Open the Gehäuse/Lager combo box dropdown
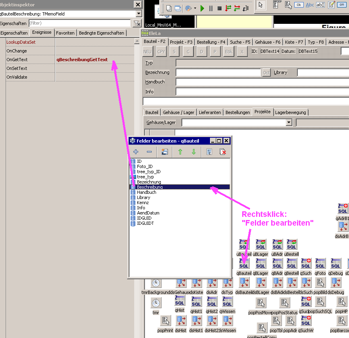349x338 pixels. [289, 123]
